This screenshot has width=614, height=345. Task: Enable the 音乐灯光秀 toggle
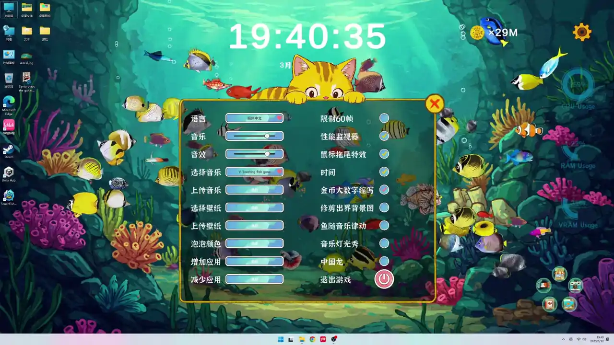pos(384,243)
